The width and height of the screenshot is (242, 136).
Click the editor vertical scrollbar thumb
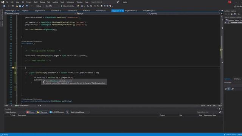(x=222, y=47)
